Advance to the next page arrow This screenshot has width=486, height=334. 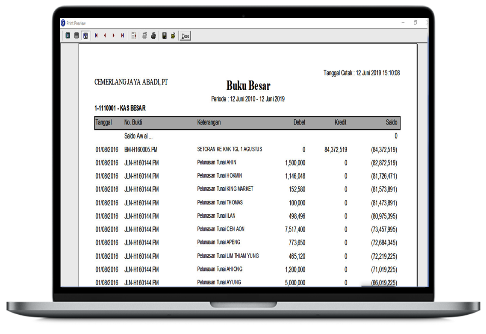point(114,36)
